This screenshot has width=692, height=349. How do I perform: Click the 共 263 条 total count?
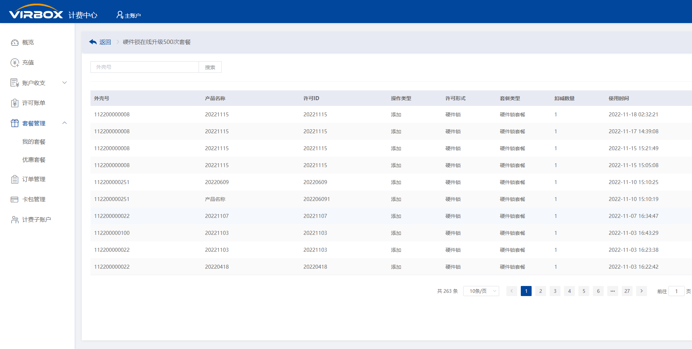(x=448, y=291)
